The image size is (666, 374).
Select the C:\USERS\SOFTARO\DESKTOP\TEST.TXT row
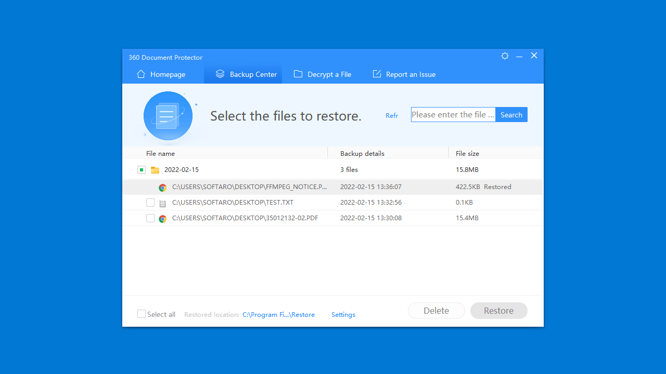(x=333, y=203)
